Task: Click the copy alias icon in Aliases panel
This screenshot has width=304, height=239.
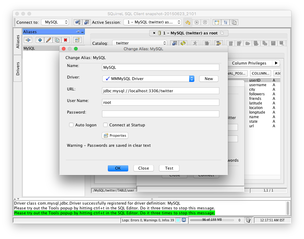Action: pyautogui.click(x=57, y=40)
